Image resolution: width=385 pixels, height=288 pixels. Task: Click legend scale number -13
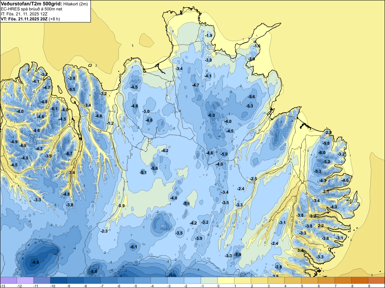click(2, 286)
